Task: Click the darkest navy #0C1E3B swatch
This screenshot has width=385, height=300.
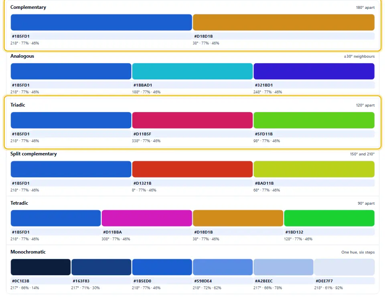Action: [41, 267]
